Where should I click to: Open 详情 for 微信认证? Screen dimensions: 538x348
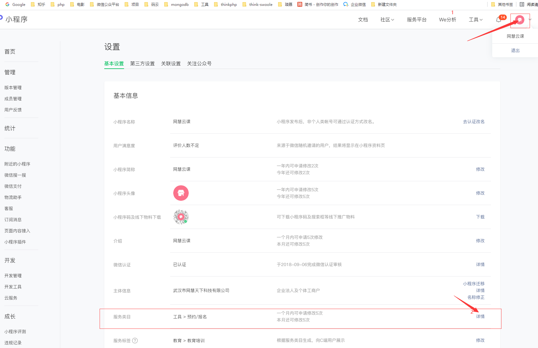(480, 264)
